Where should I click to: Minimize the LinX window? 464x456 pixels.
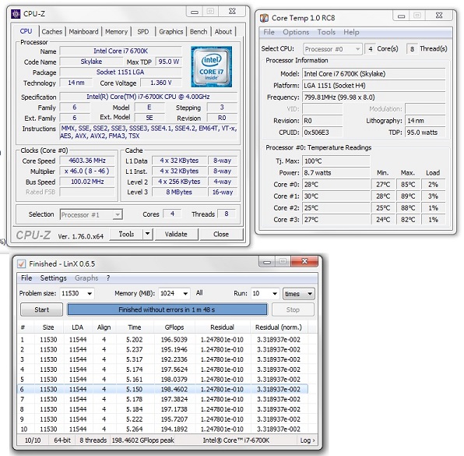[x=267, y=262]
